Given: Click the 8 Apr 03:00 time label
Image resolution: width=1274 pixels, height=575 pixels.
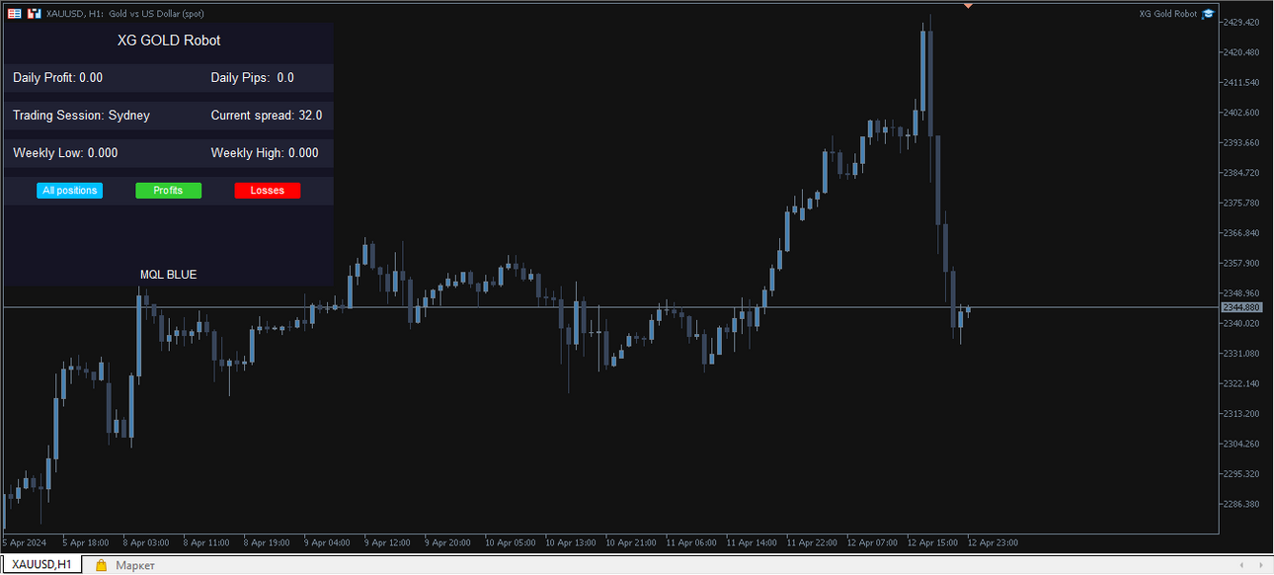Looking at the screenshot, I should tap(146, 542).
